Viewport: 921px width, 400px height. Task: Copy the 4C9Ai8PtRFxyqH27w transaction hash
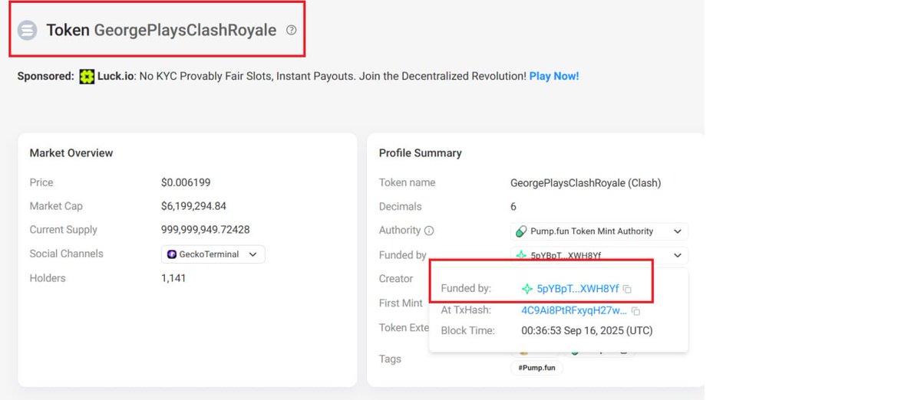[635, 311]
